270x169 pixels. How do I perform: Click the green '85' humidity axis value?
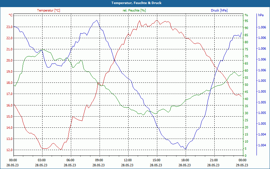point(246,35)
